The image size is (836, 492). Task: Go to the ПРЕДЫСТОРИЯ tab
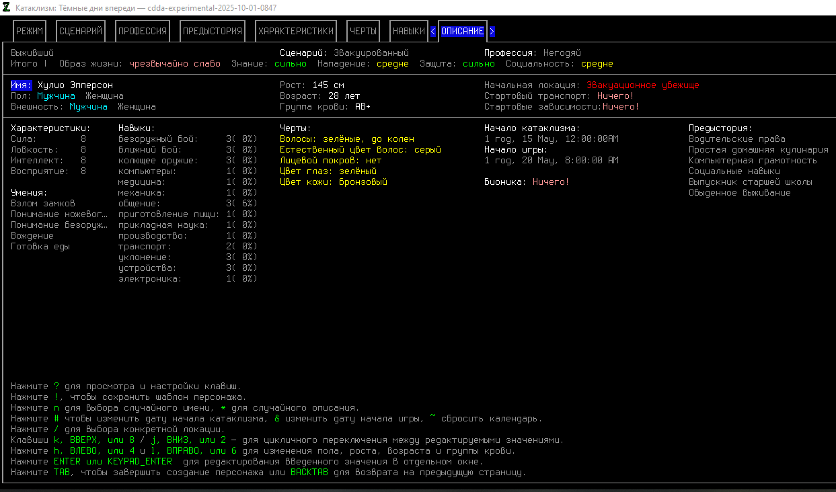213,32
